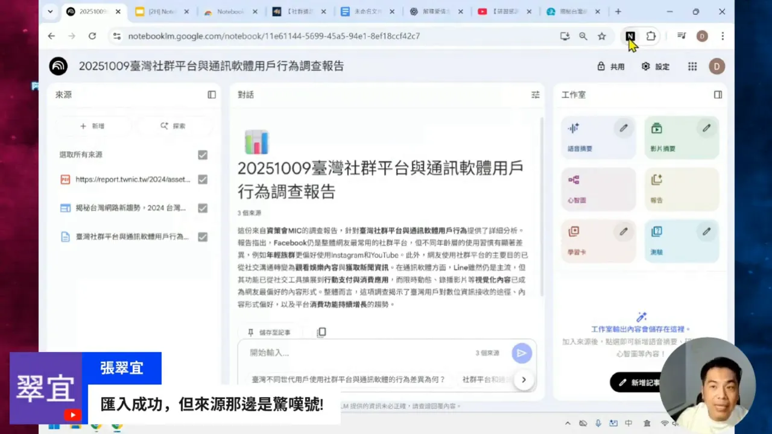Switch to the 【社群媒體 browser tab
This screenshot has height=434, width=772.
pos(300,11)
